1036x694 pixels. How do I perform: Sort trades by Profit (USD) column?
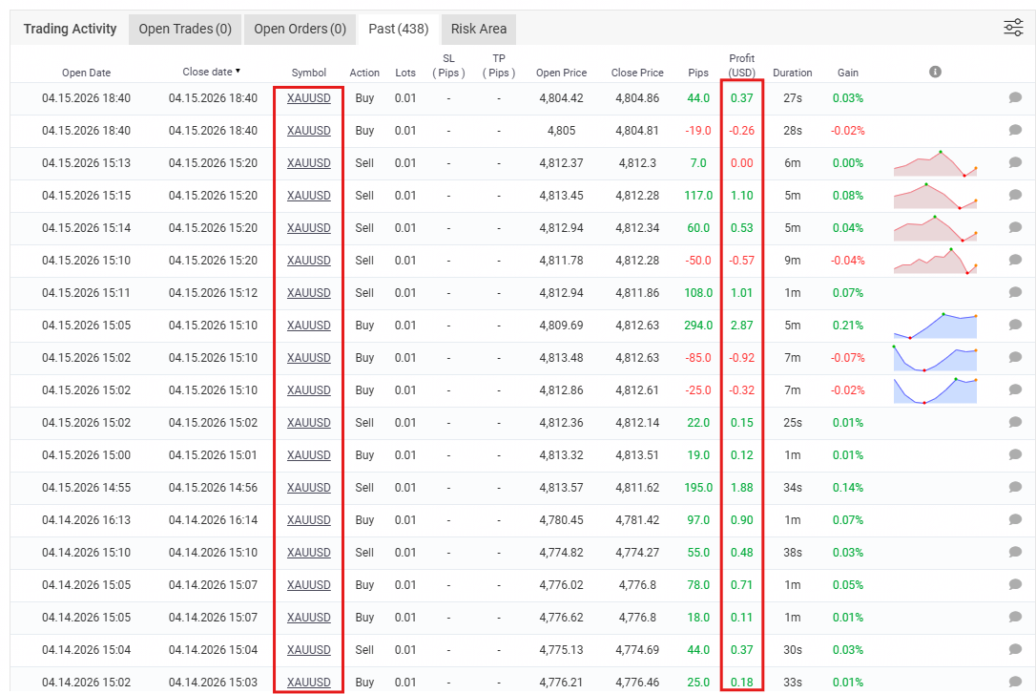(741, 65)
